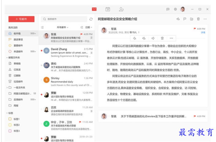Viewport: 216px width, 142px height.
Task: Expand the 一级文件夹 folder arrow
Action: coord(7,88)
